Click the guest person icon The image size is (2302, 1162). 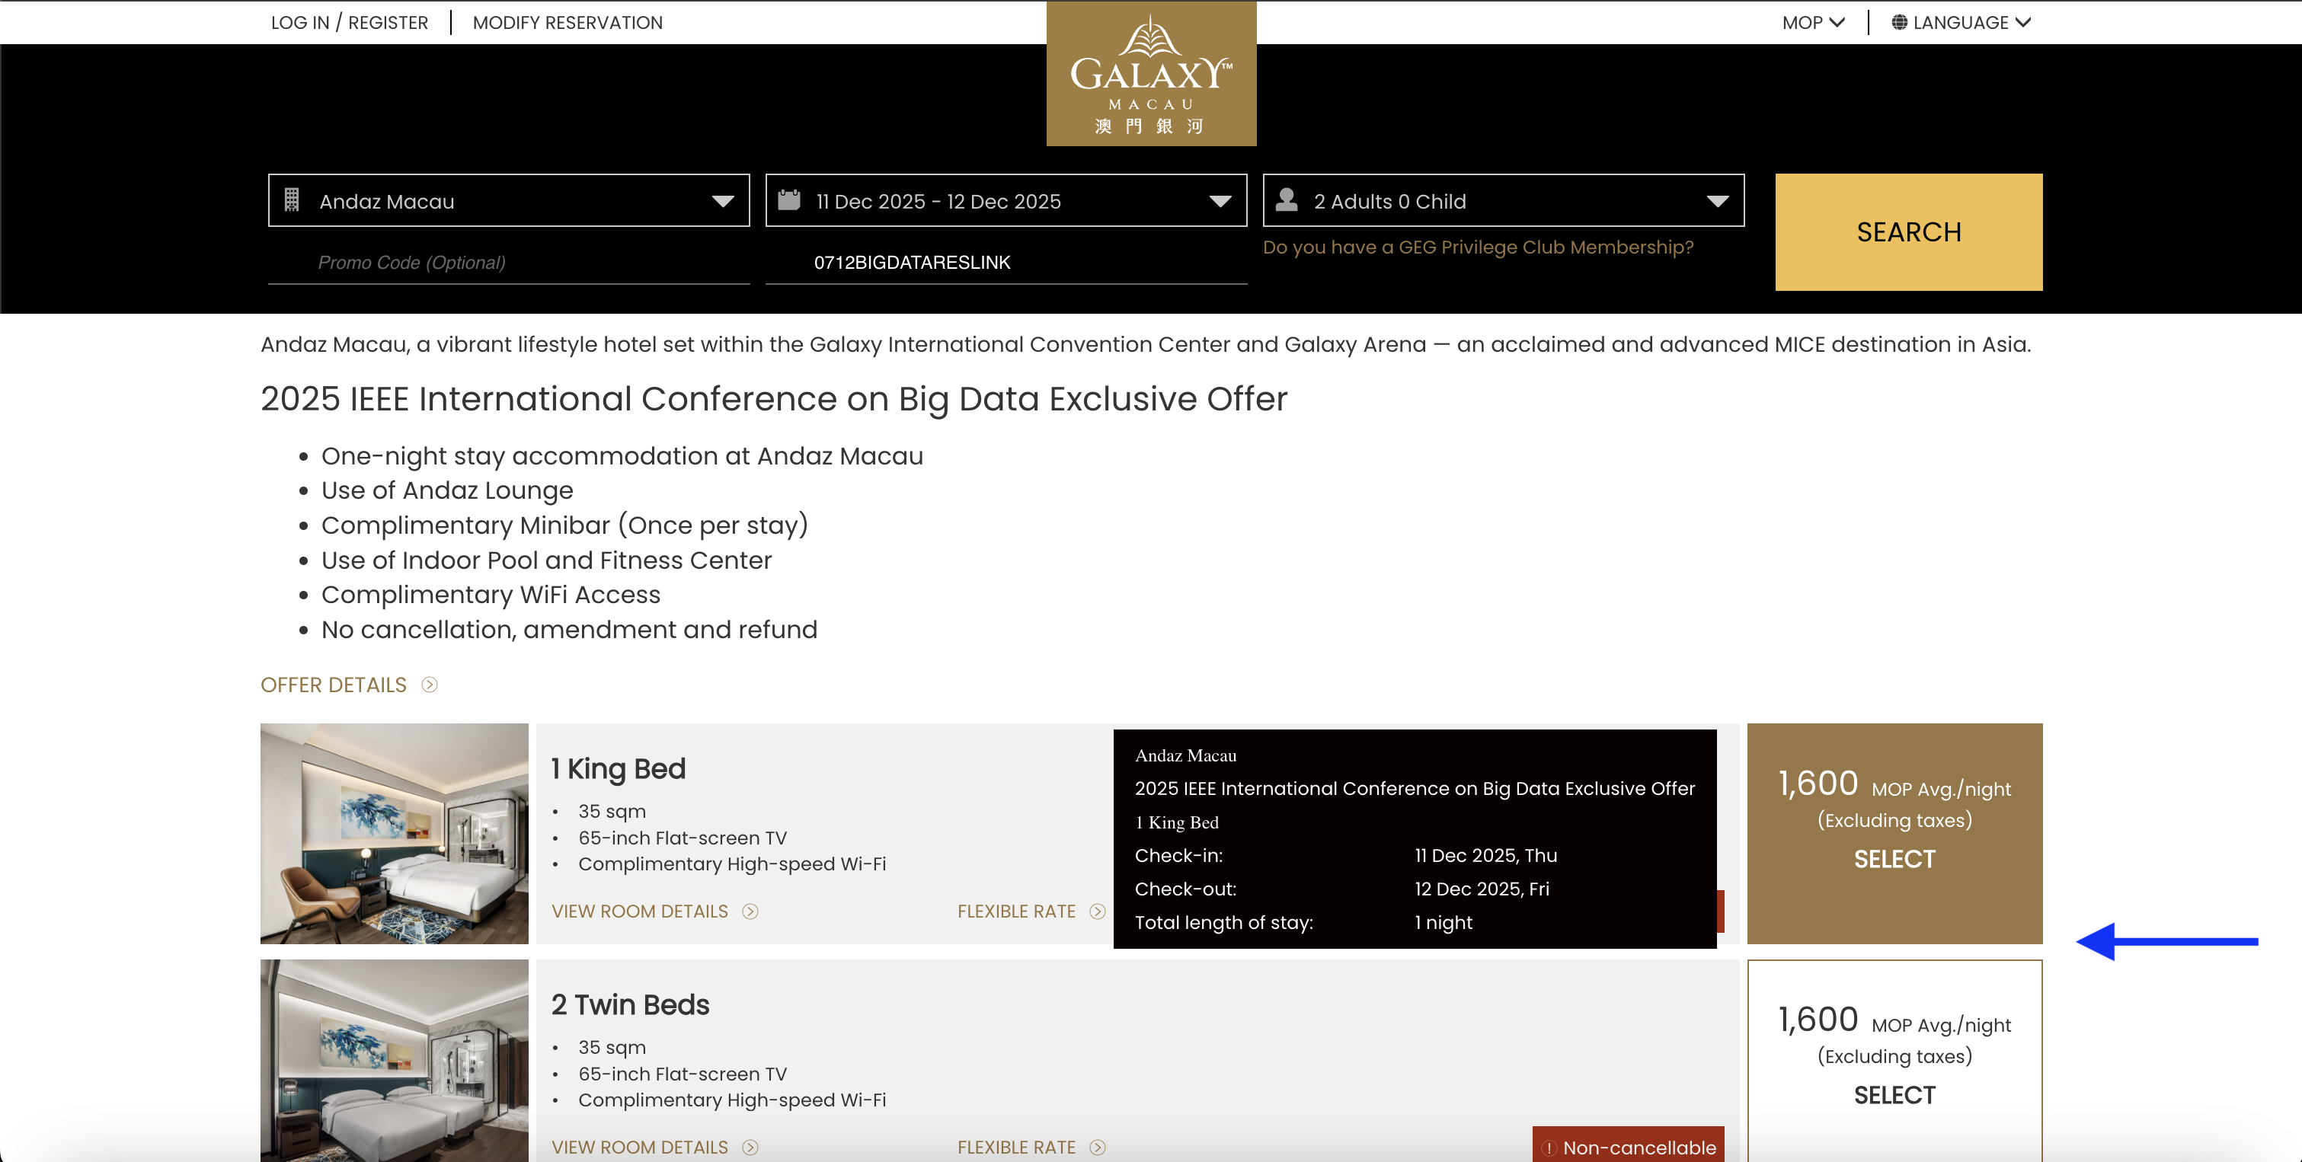tap(1286, 200)
